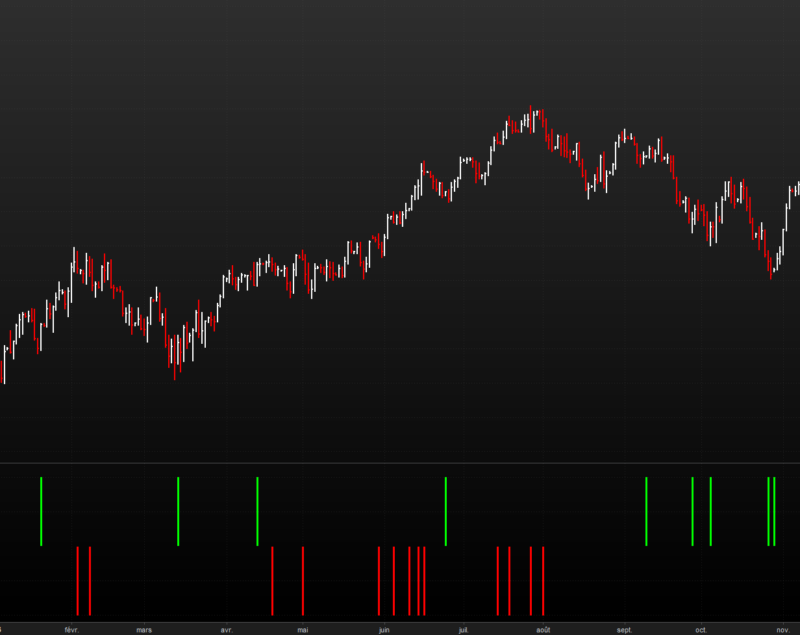800x635 pixels.
Task: Click the 'mai' month label on the time axis
Action: tap(303, 630)
